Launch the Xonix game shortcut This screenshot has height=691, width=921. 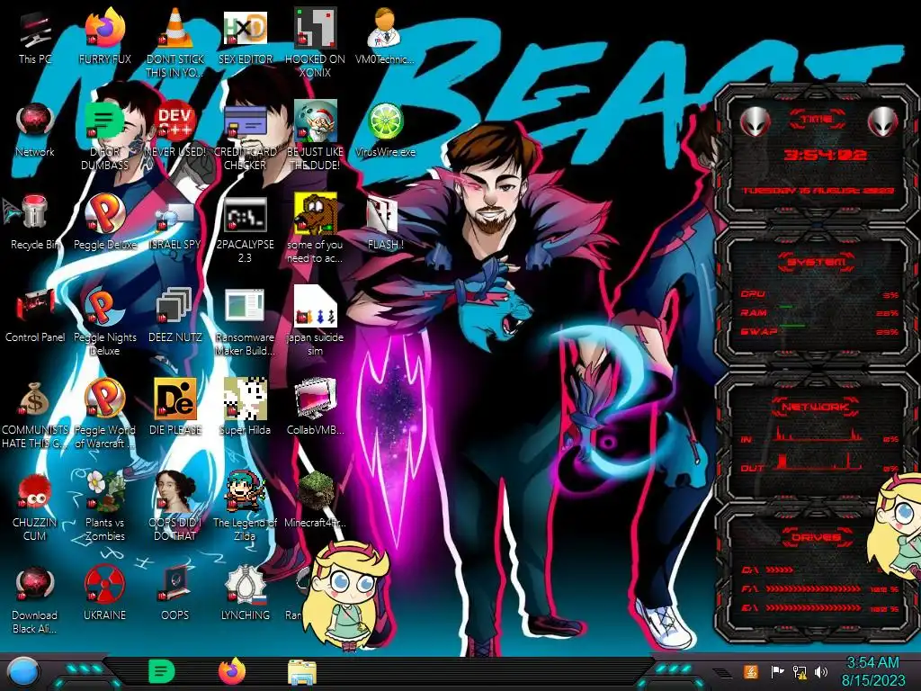[316, 44]
